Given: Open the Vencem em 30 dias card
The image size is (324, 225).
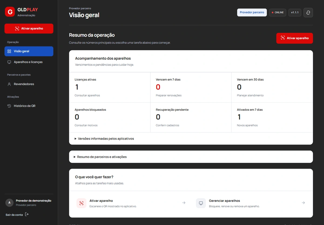Looking at the screenshot, I should 272,88.
